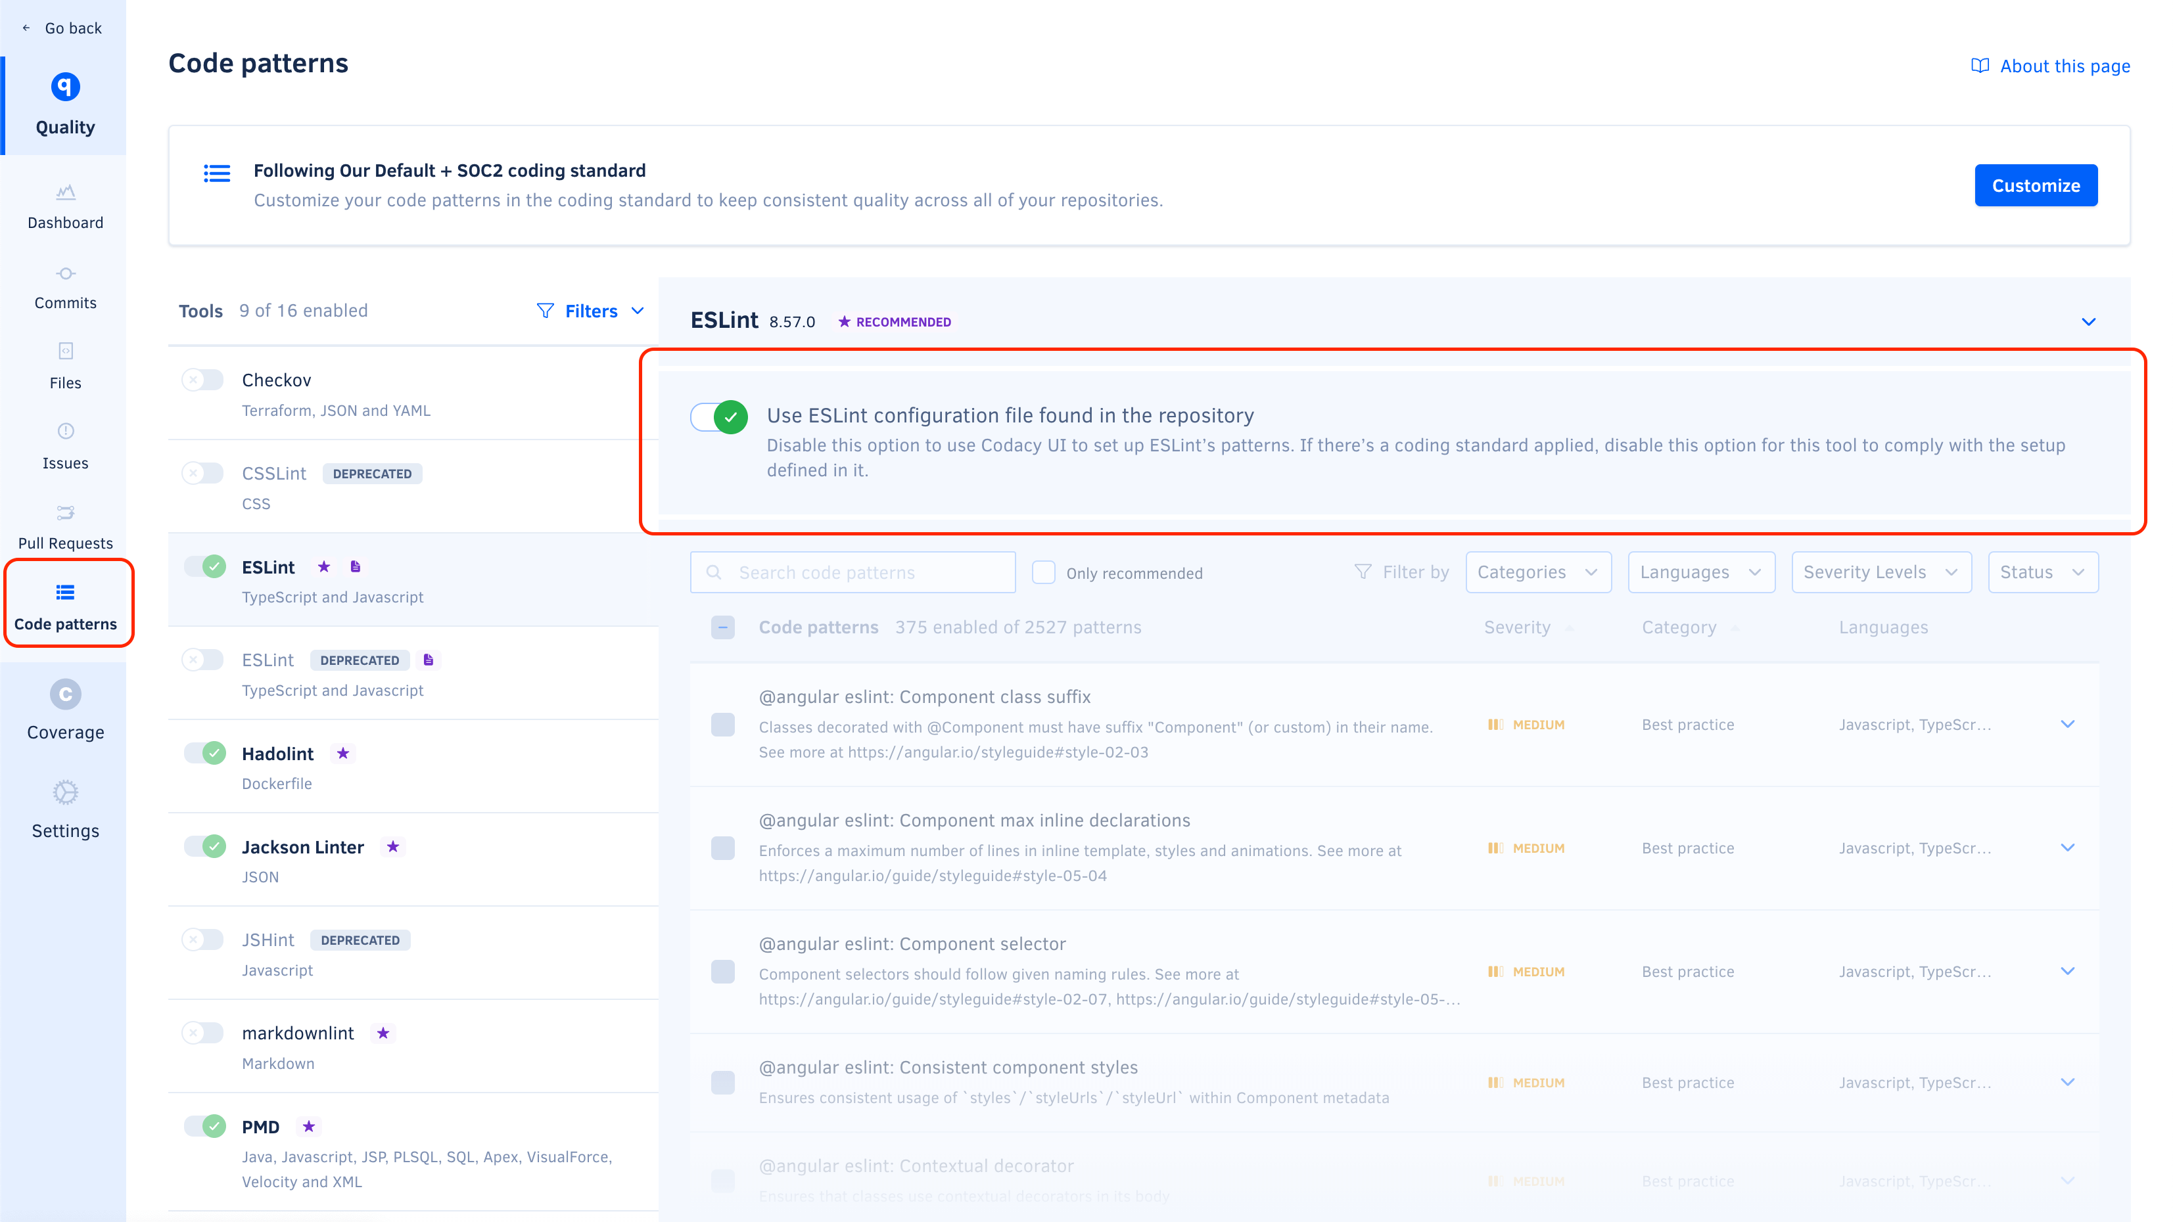Click the coding standard list icon in banner
The height and width of the screenshot is (1222, 2173).
pyautogui.click(x=217, y=173)
